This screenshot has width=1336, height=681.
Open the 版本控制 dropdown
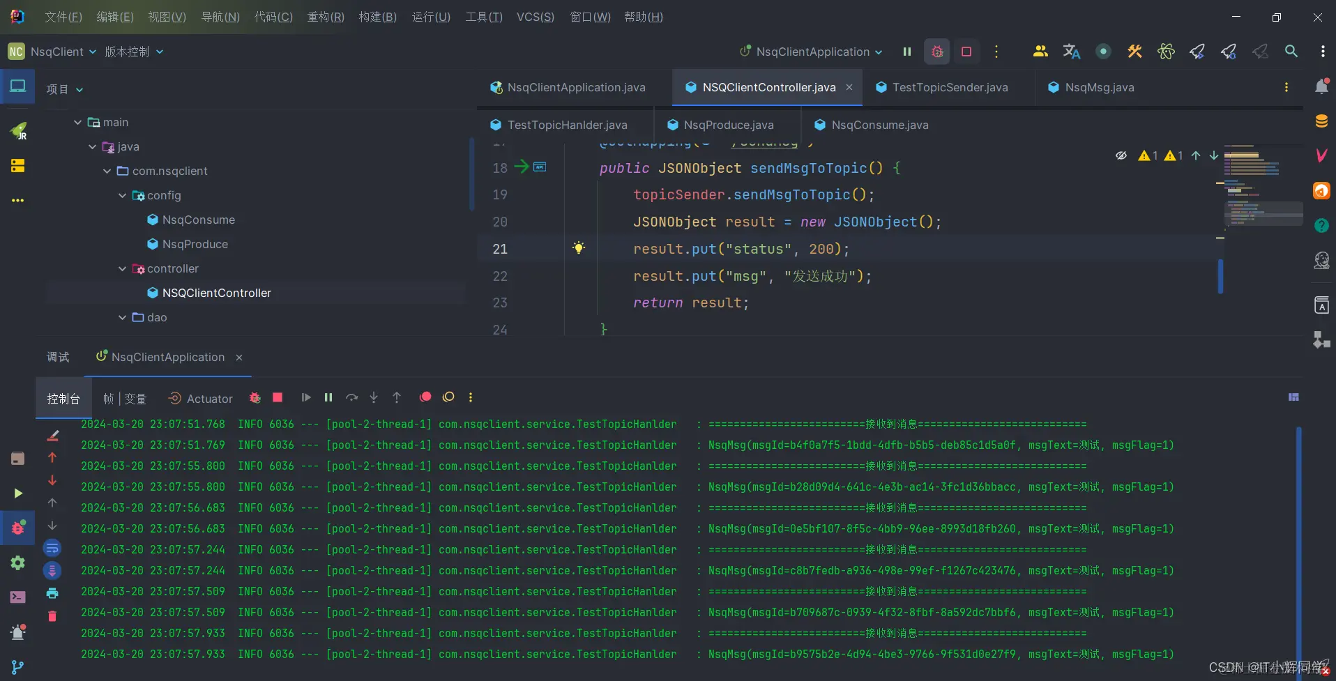click(x=134, y=52)
